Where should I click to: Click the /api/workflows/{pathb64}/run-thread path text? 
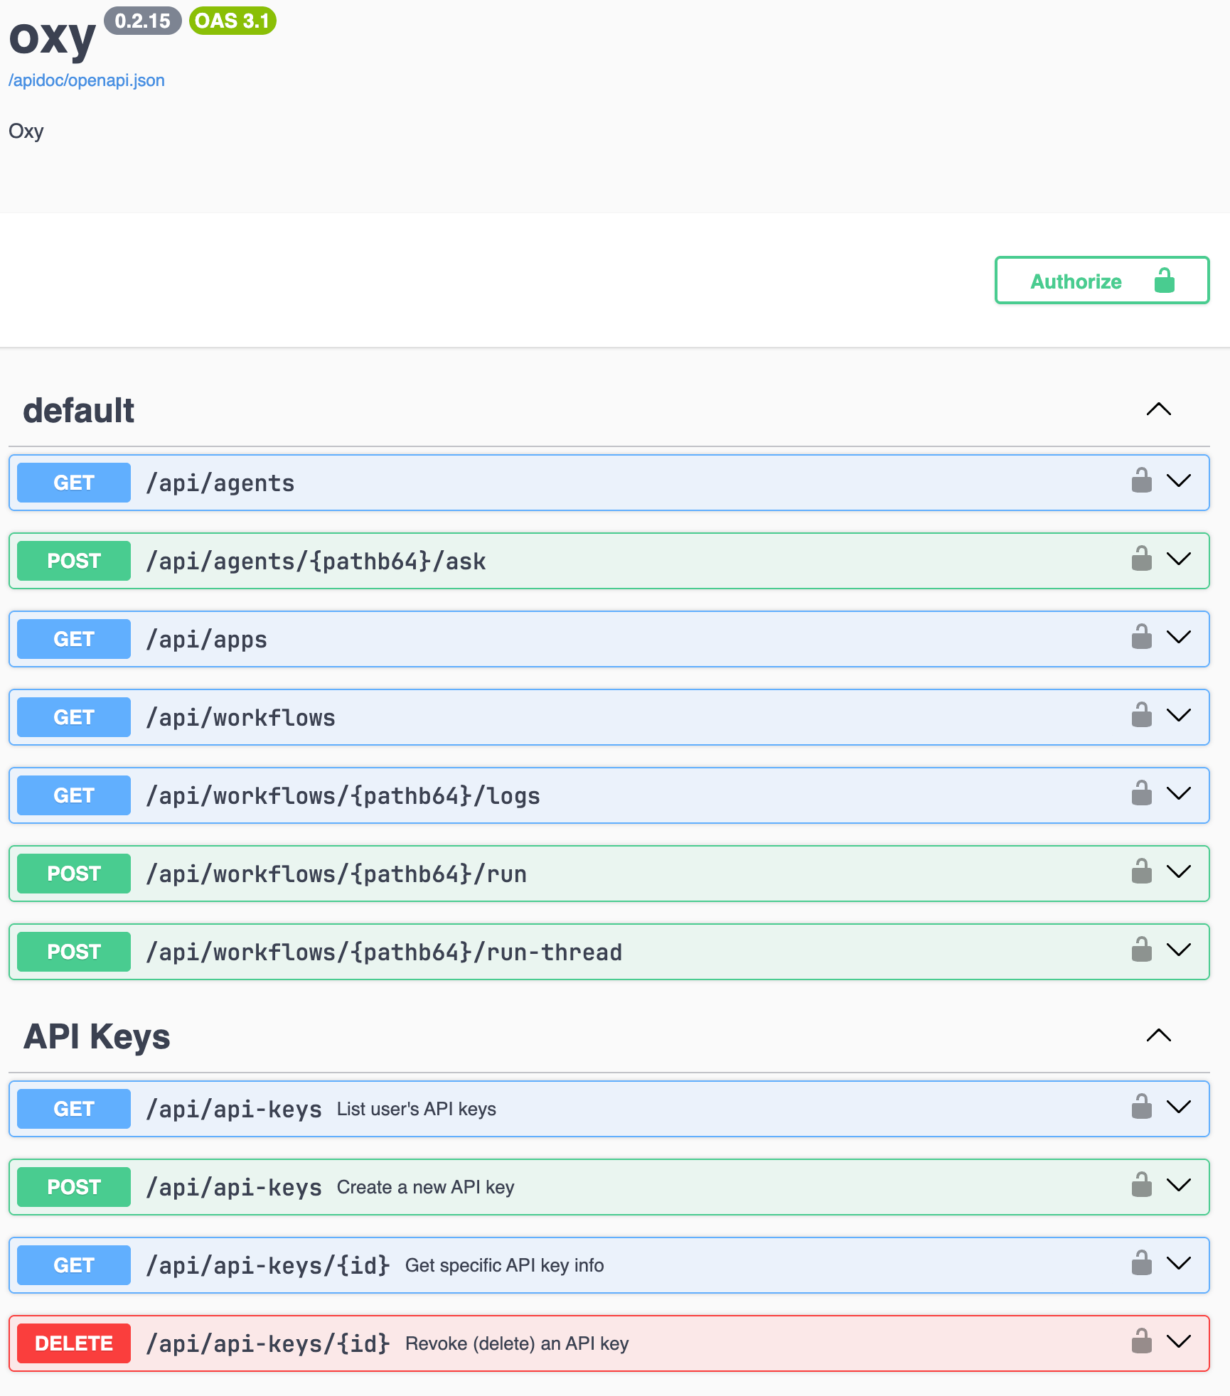tap(384, 952)
